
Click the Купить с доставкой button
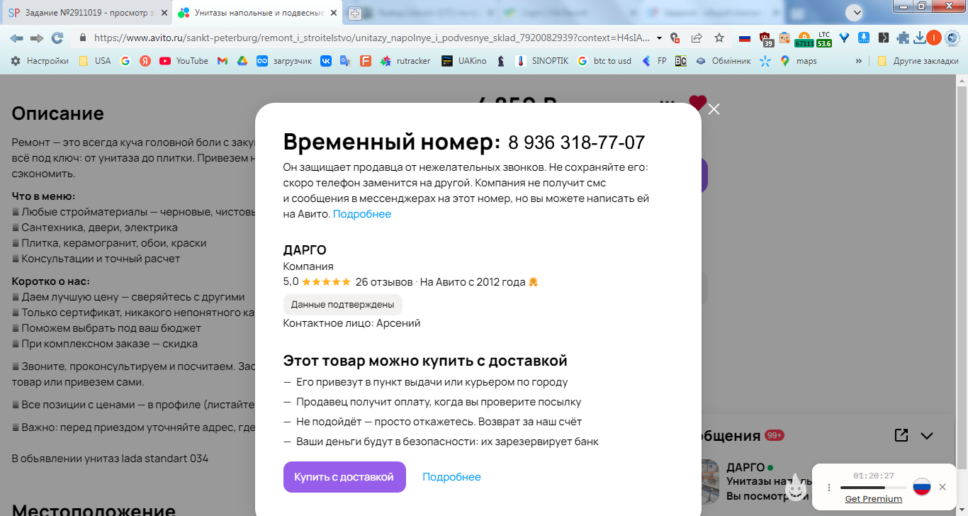tap(344, 477)
